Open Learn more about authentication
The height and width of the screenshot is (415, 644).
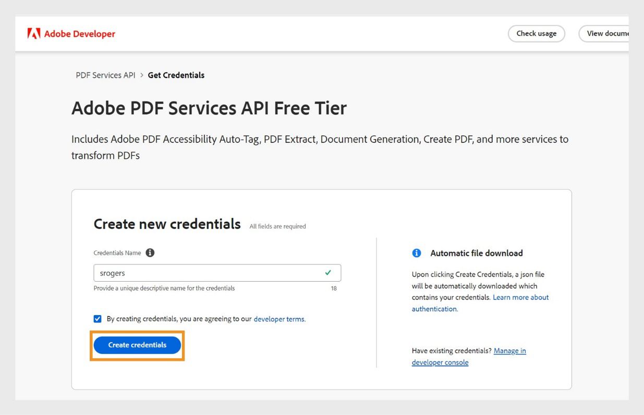click(x=520, y=297)
